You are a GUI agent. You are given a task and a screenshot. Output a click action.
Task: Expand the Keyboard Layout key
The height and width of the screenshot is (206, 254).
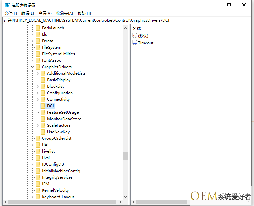[32, 197]
